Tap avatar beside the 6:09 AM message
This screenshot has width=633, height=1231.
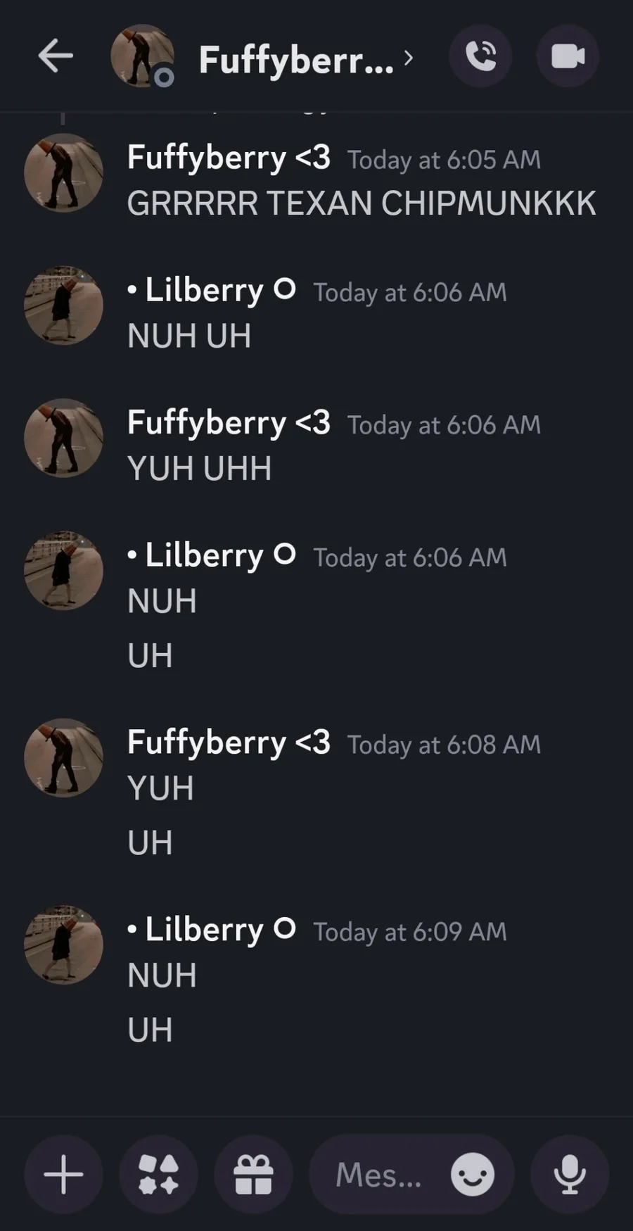64,945
